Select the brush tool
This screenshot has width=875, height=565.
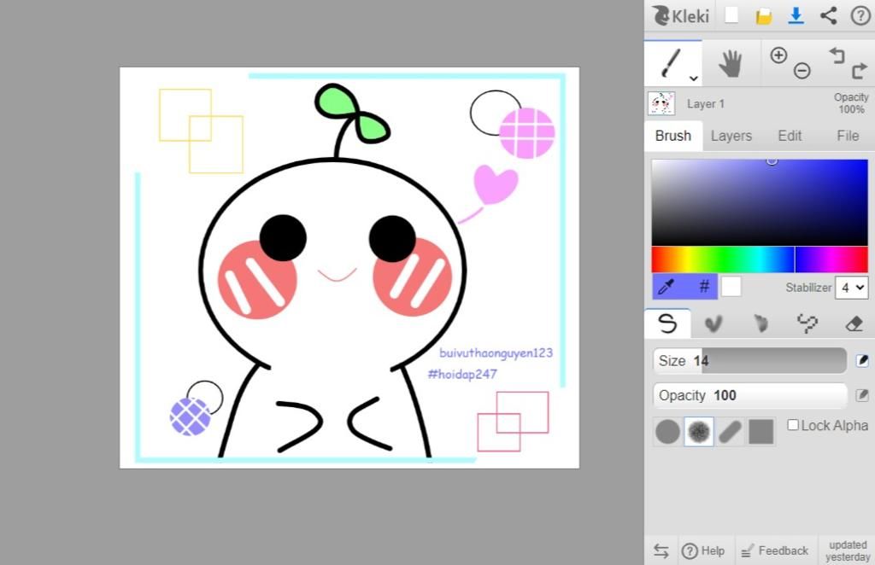[670, 63]
